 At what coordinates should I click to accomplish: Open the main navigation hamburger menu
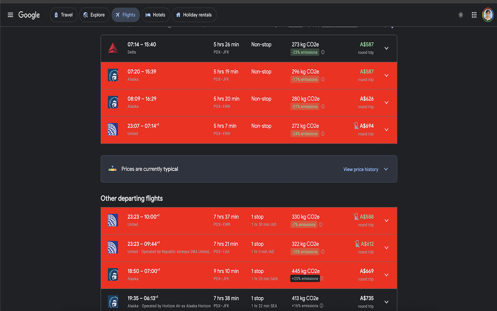click(10, 15)
